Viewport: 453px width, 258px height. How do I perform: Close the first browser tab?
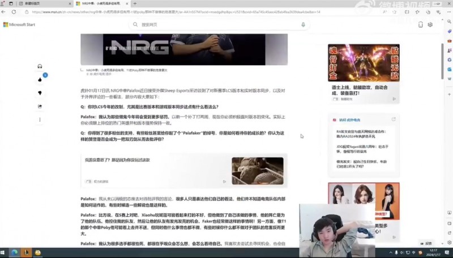coord(70,4)
